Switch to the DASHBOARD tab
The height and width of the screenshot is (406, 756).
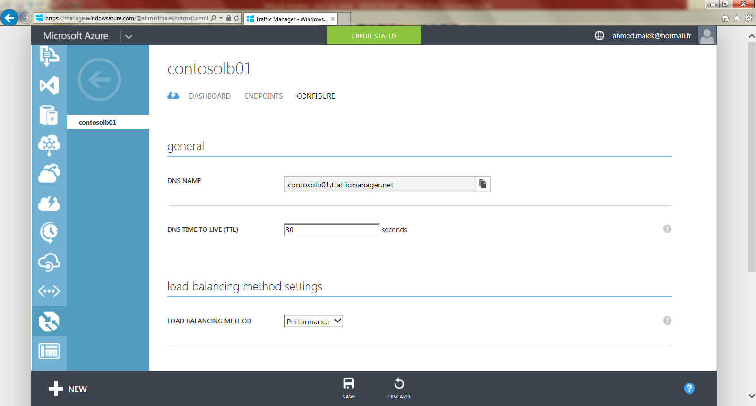pyautogui.click(x=210, y=96)
